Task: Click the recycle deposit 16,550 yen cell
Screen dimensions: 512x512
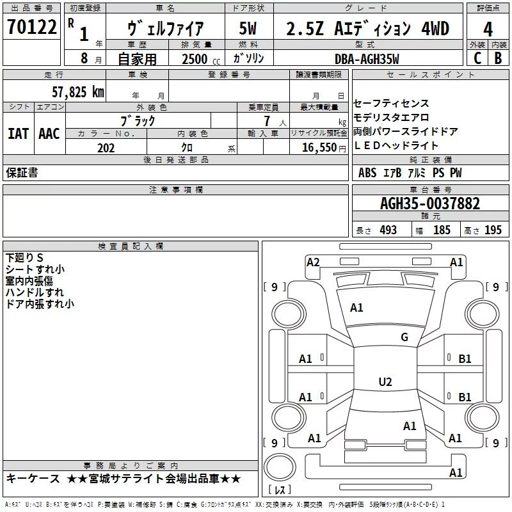Action: click(319, 147)
